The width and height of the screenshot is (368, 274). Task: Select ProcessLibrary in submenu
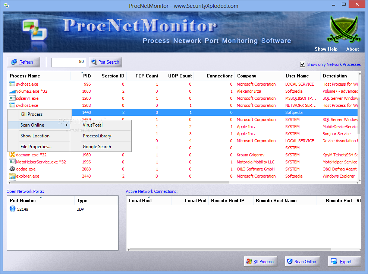pyautogui.click(x=101, y=136)
